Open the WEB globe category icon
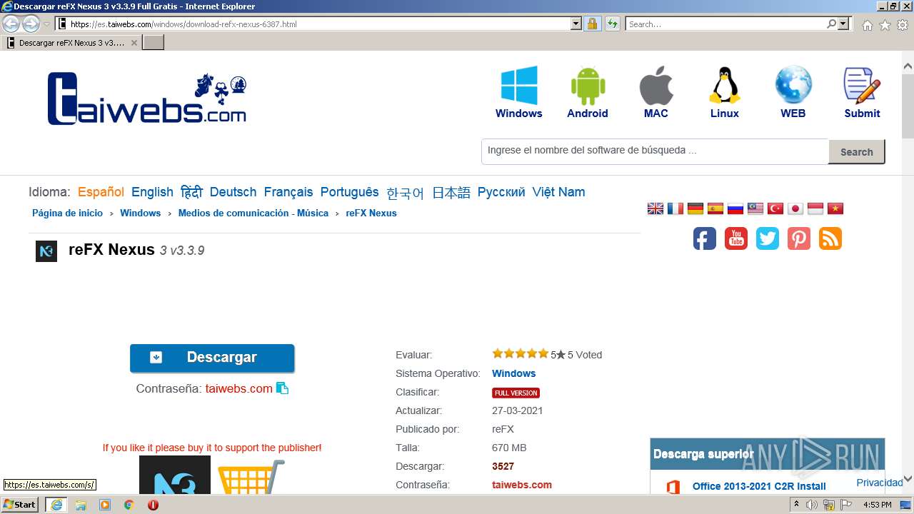 point(793,86)
